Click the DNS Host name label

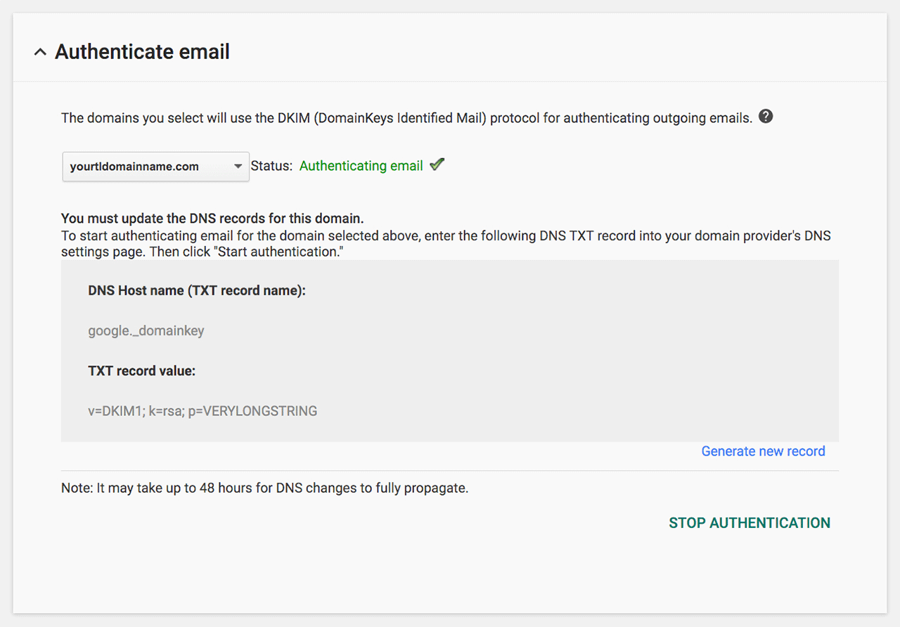197,290
